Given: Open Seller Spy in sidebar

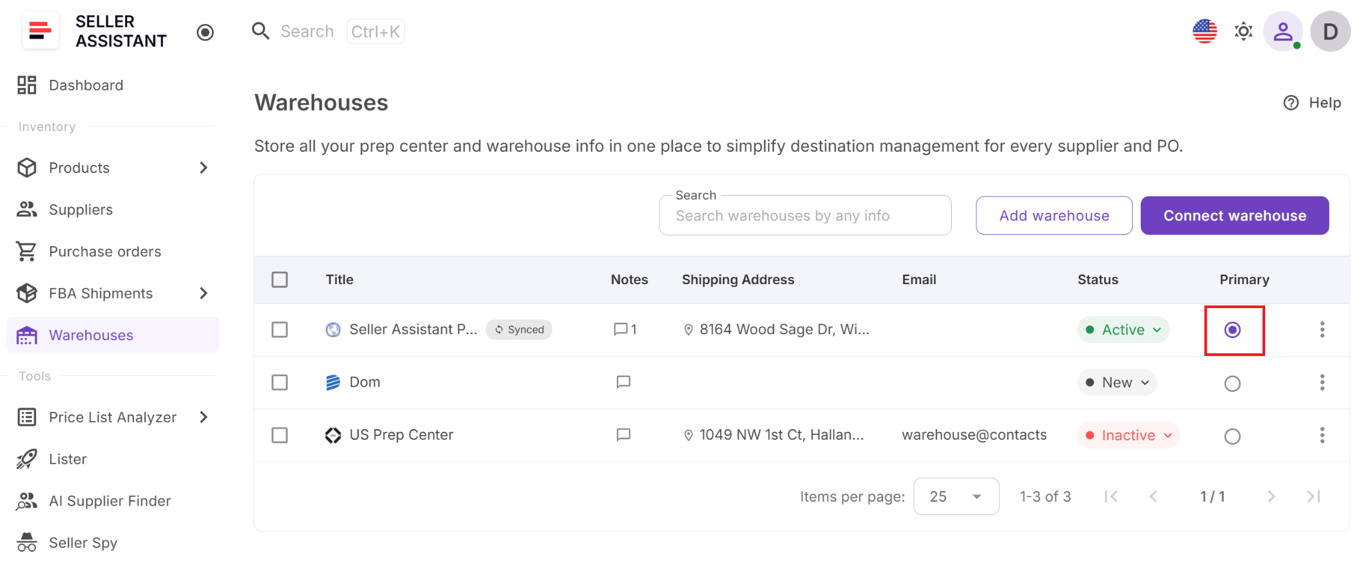Looking at the screenshot, I should [113, 543].
